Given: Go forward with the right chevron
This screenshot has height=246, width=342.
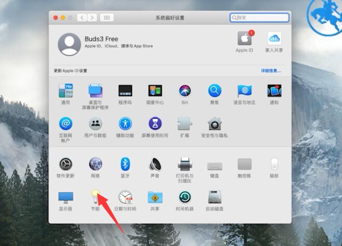Looking at the screenshot, I should 92,18.
